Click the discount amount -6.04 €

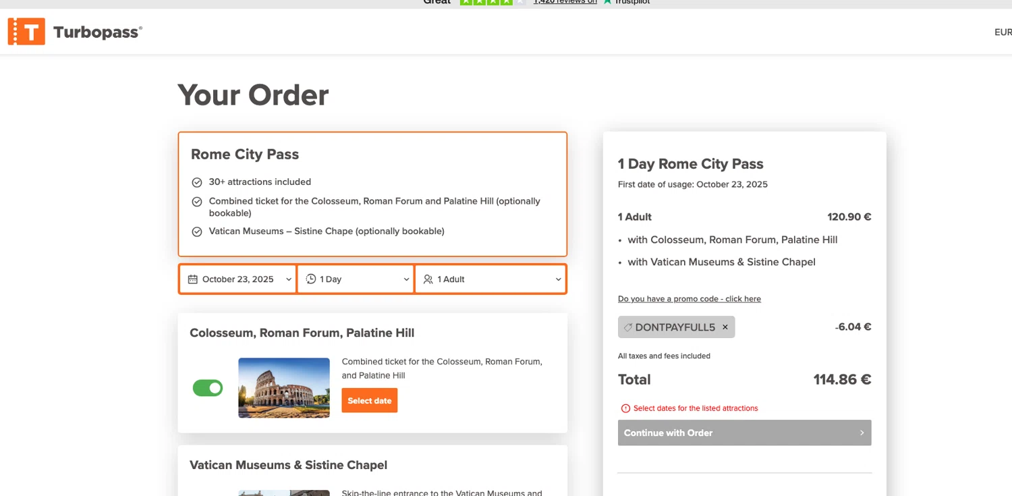[x=853, y=327]
